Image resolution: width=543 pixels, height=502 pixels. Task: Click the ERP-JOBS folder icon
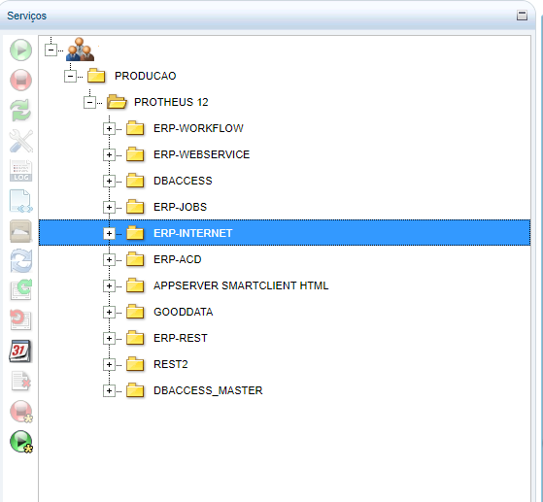(135, 207)
